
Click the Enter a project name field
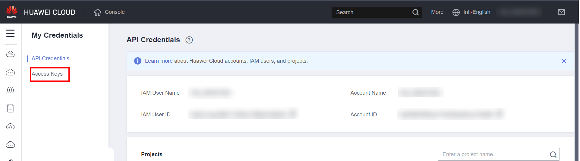click(x=493, y=155)
